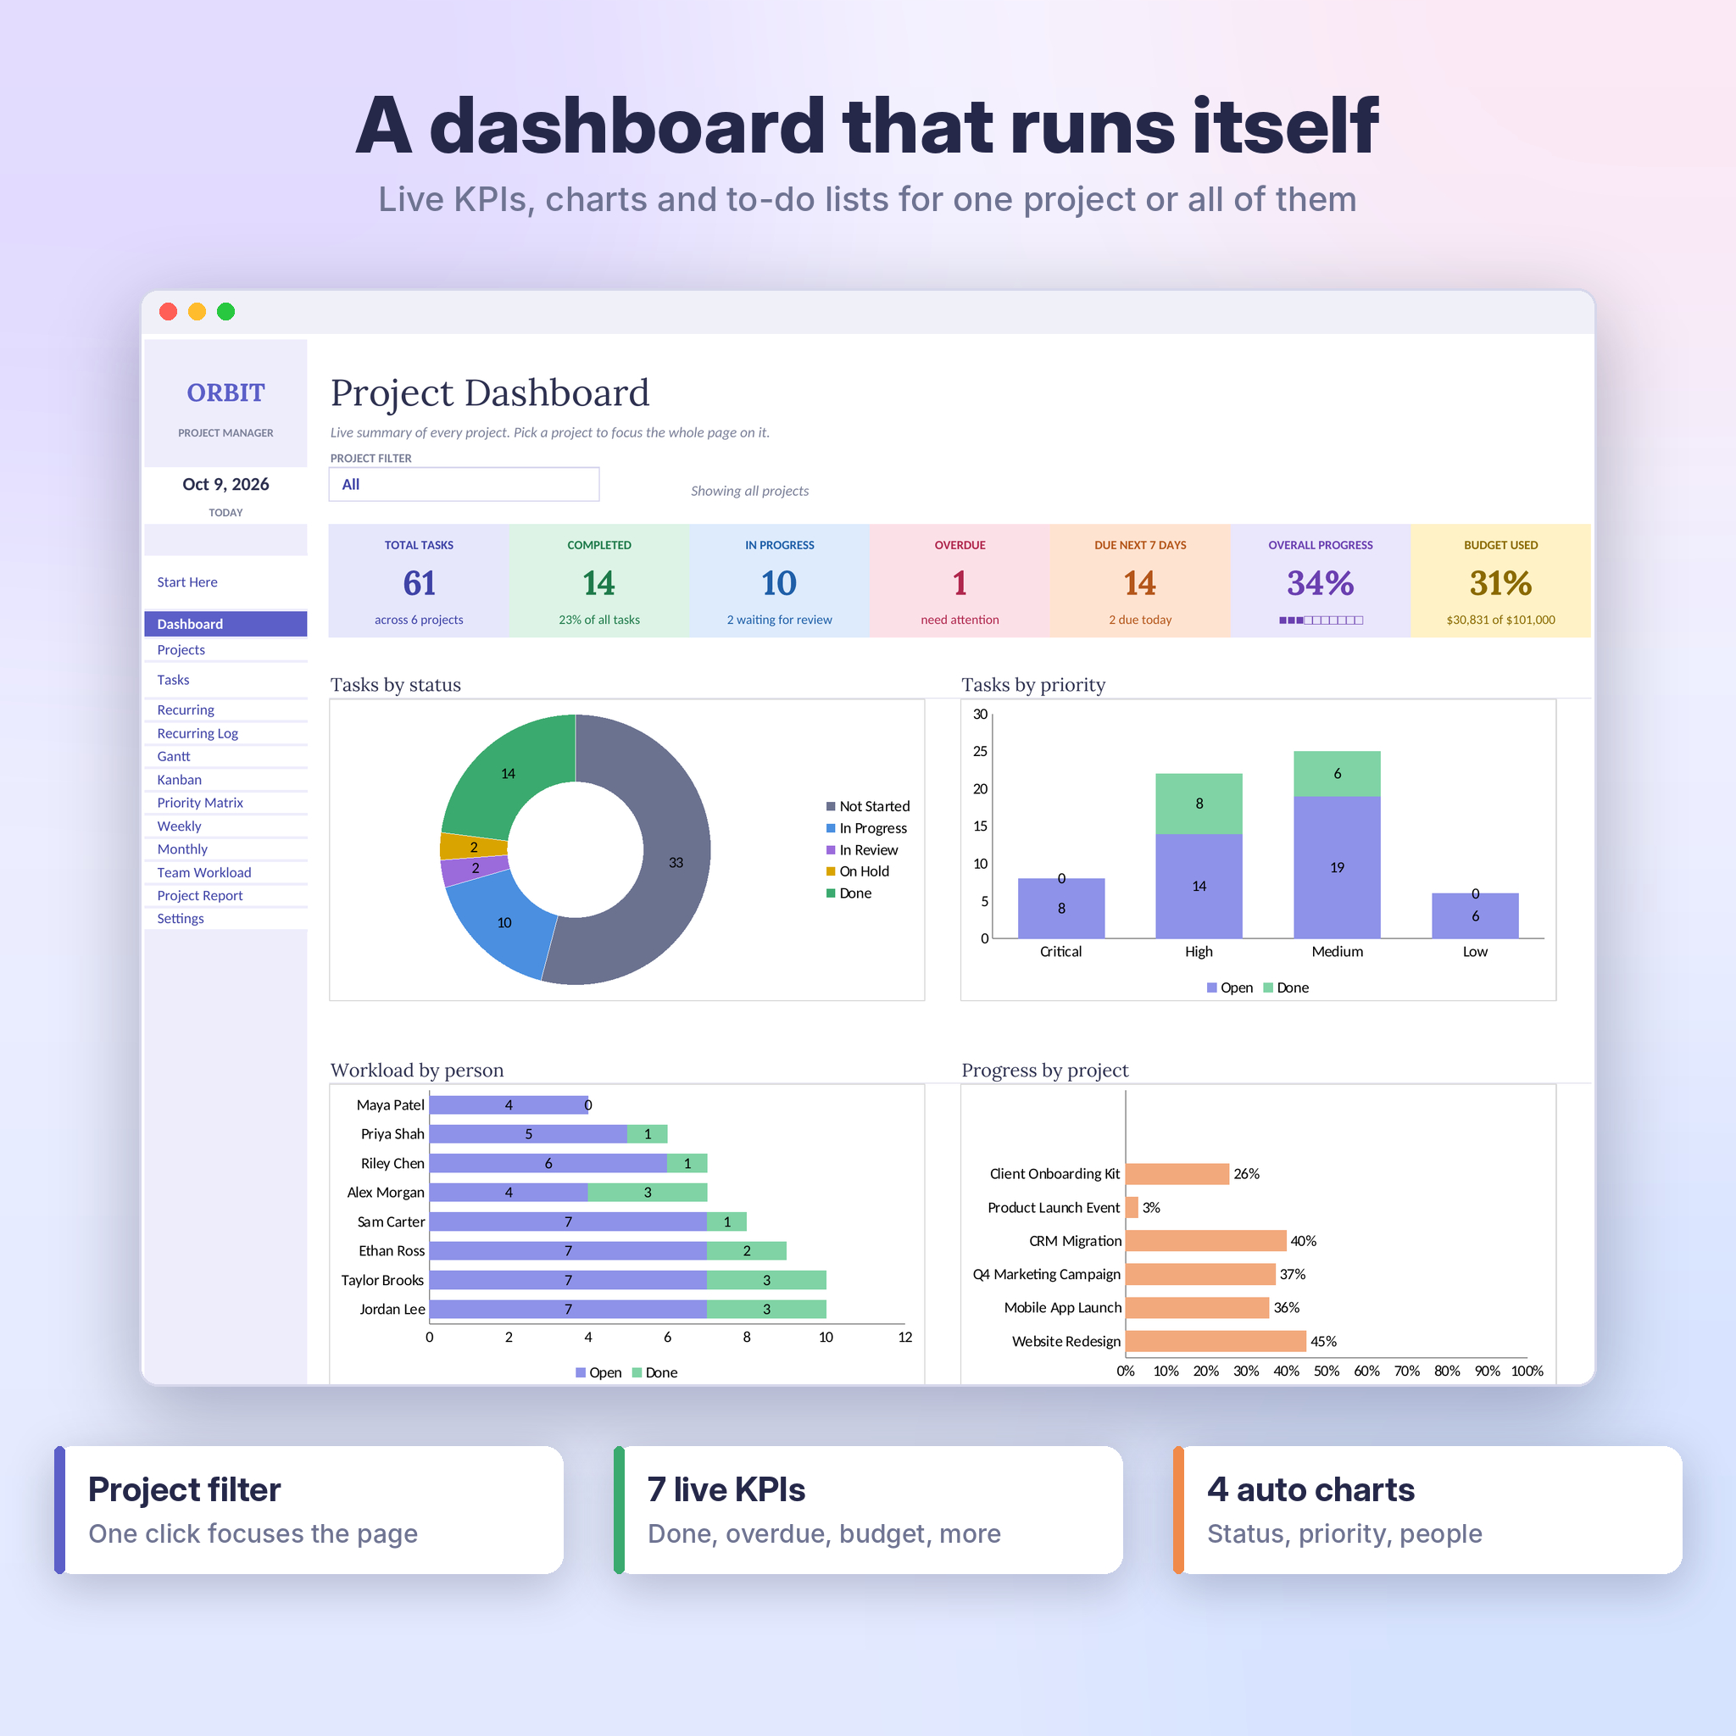The width and height of the screenshot is (1736, 1736).
Task: Click the CRM Migration progress bar
Action: [1206, 1241]
